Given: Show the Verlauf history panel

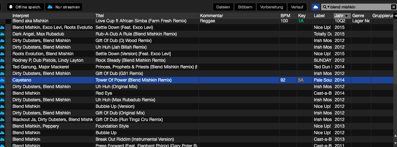Looking at the screenshot, I should click(297, 7).
